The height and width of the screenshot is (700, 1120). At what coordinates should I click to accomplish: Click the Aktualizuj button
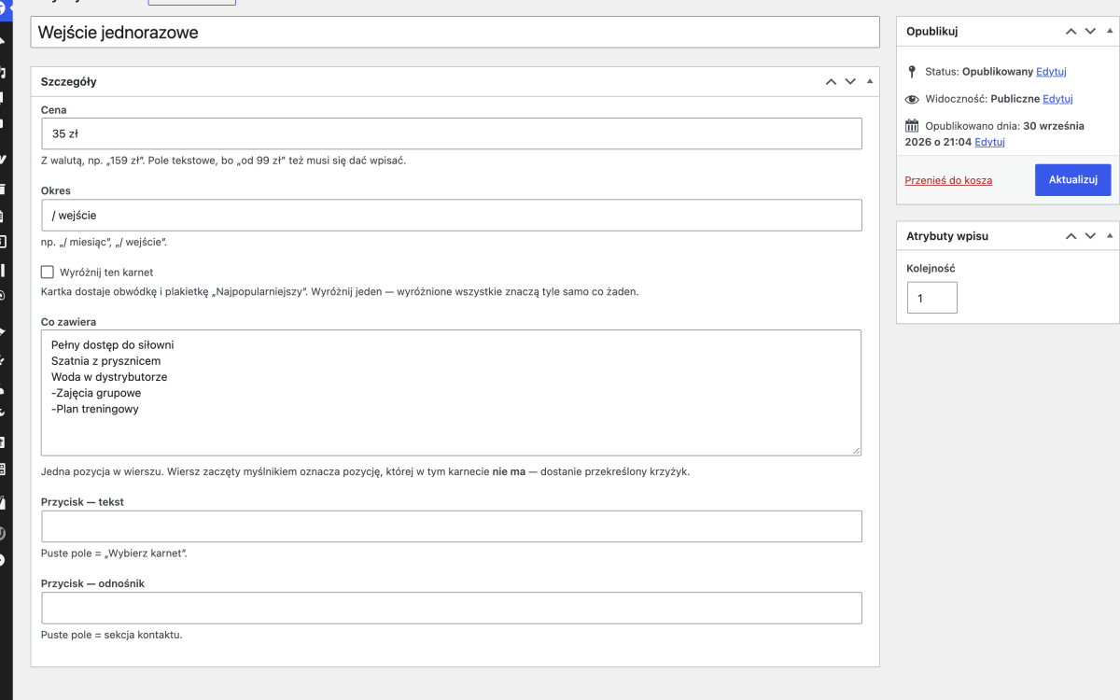point(1073,180)
